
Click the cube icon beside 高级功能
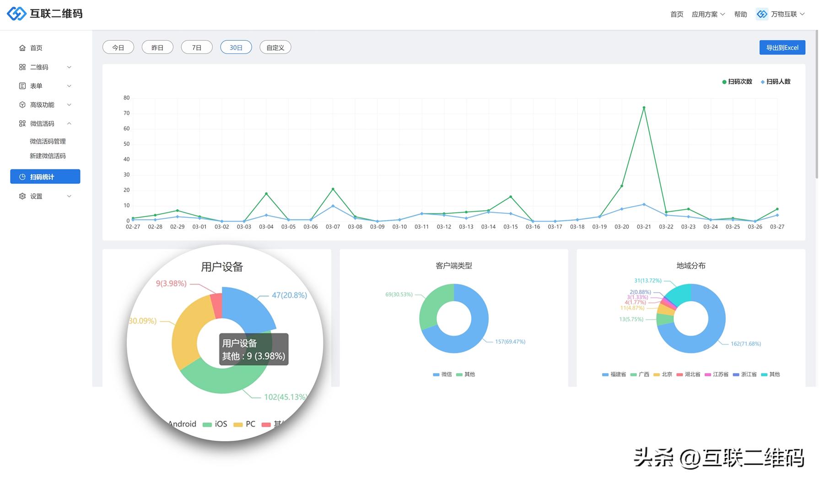coord(22,105)
